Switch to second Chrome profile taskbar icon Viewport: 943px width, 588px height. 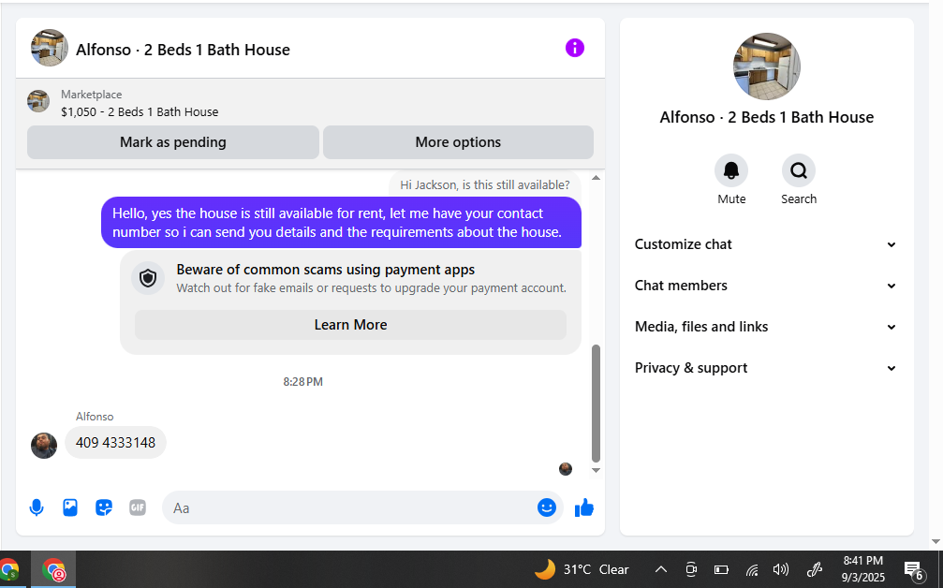coord(54,569)
